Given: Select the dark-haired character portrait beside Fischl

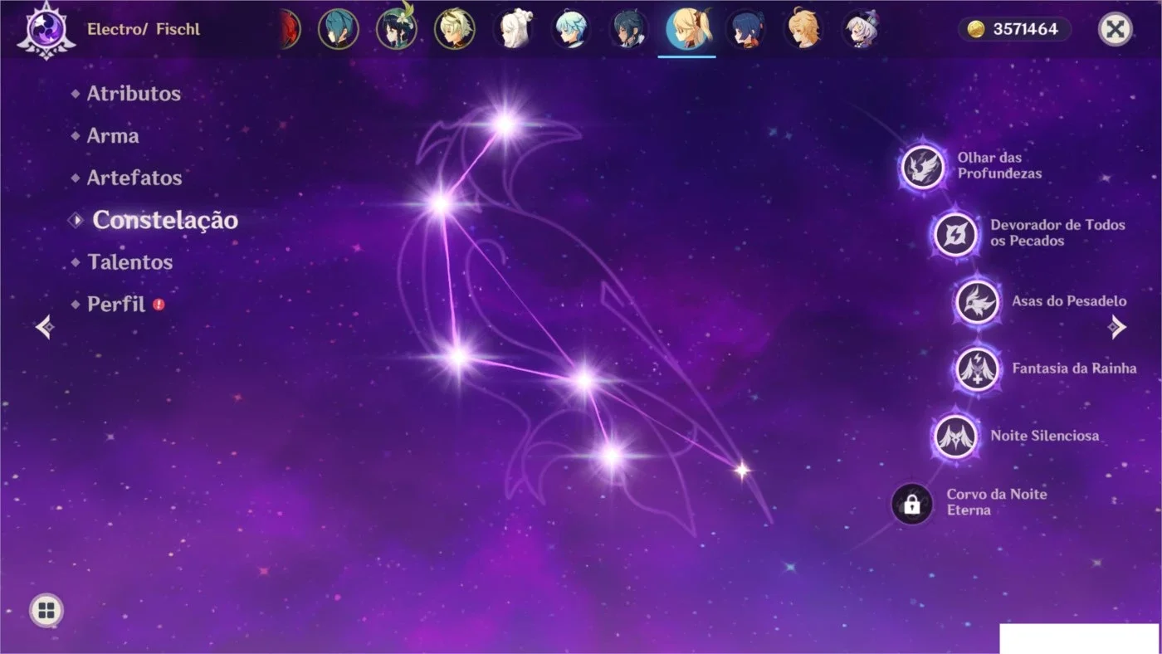Looking at the screenshot, I should [629, 29].
